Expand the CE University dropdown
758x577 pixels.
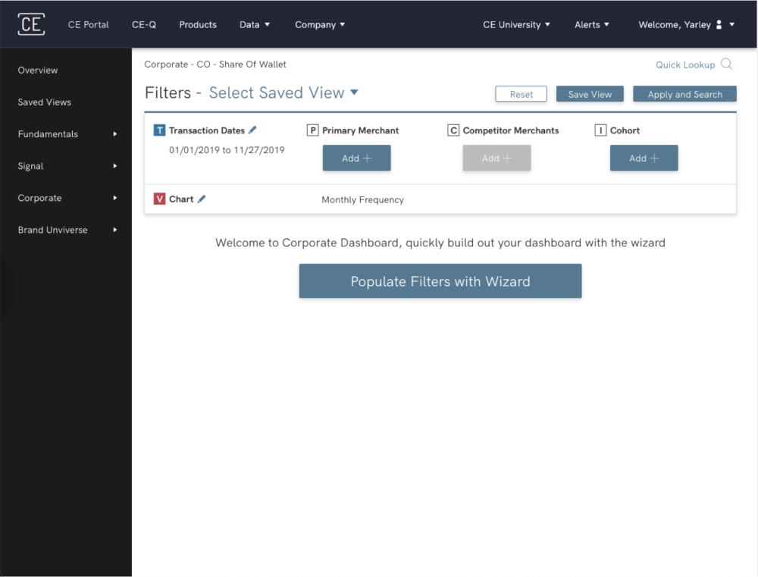point(516,25)
